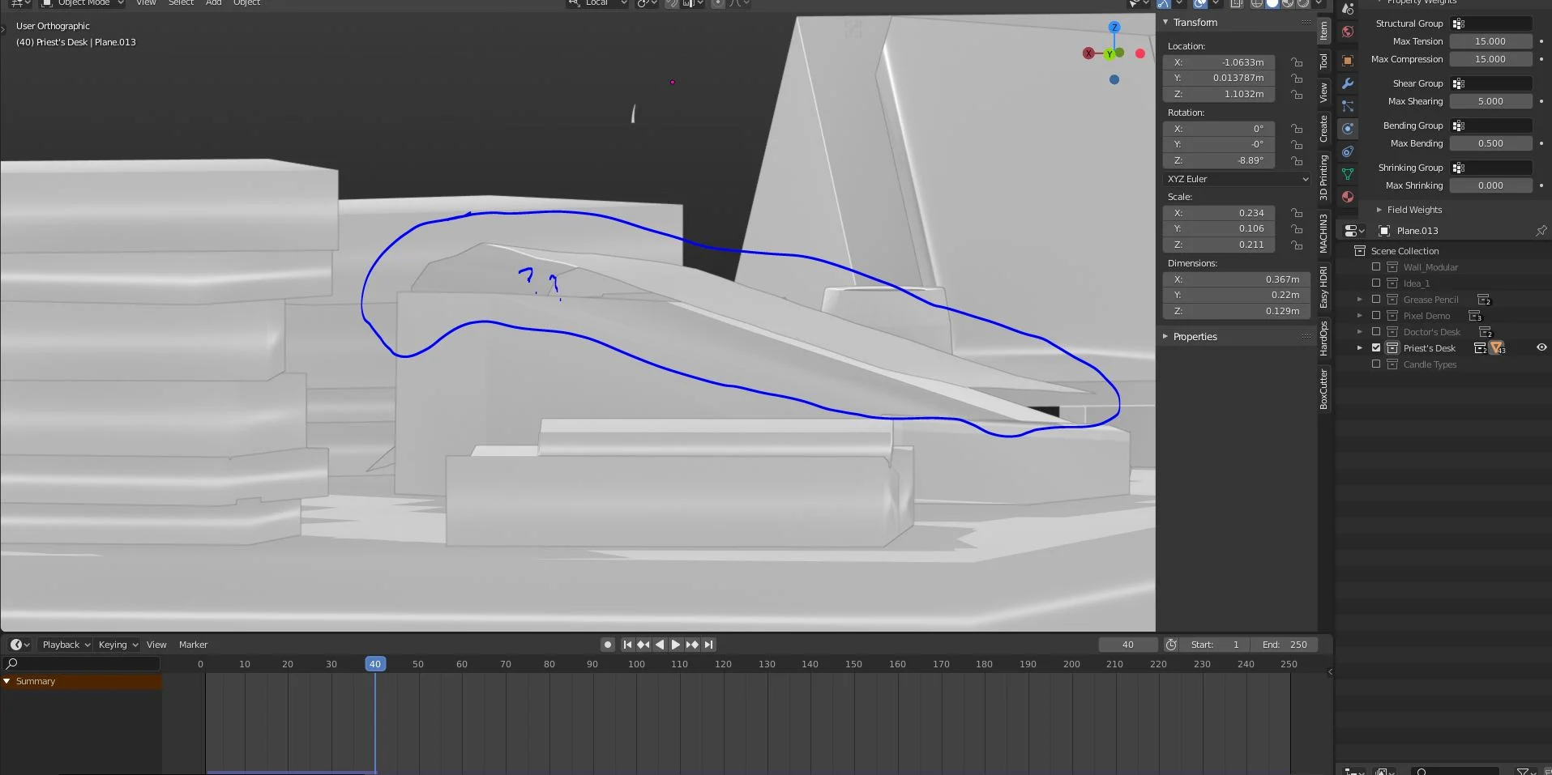Viewport: 1552px width, 775px height.
Task: Lock the Location Z value
Action: 1297,94
